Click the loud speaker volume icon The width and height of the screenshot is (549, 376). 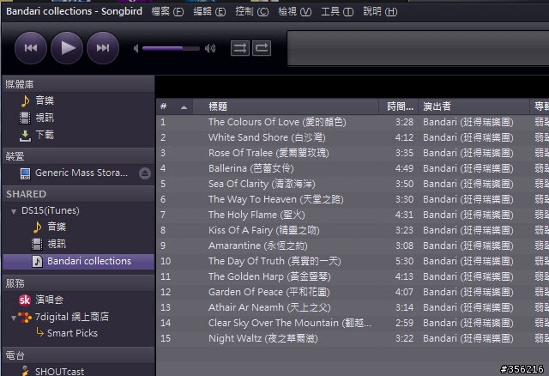210,48
